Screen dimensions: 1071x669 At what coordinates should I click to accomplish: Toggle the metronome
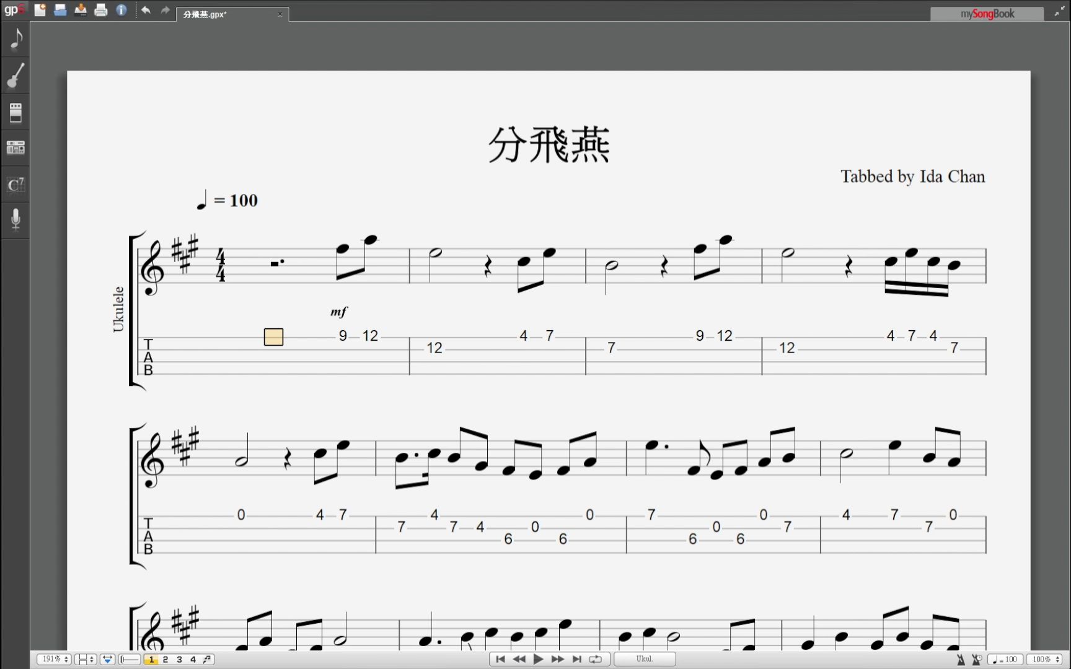[961, 660]
